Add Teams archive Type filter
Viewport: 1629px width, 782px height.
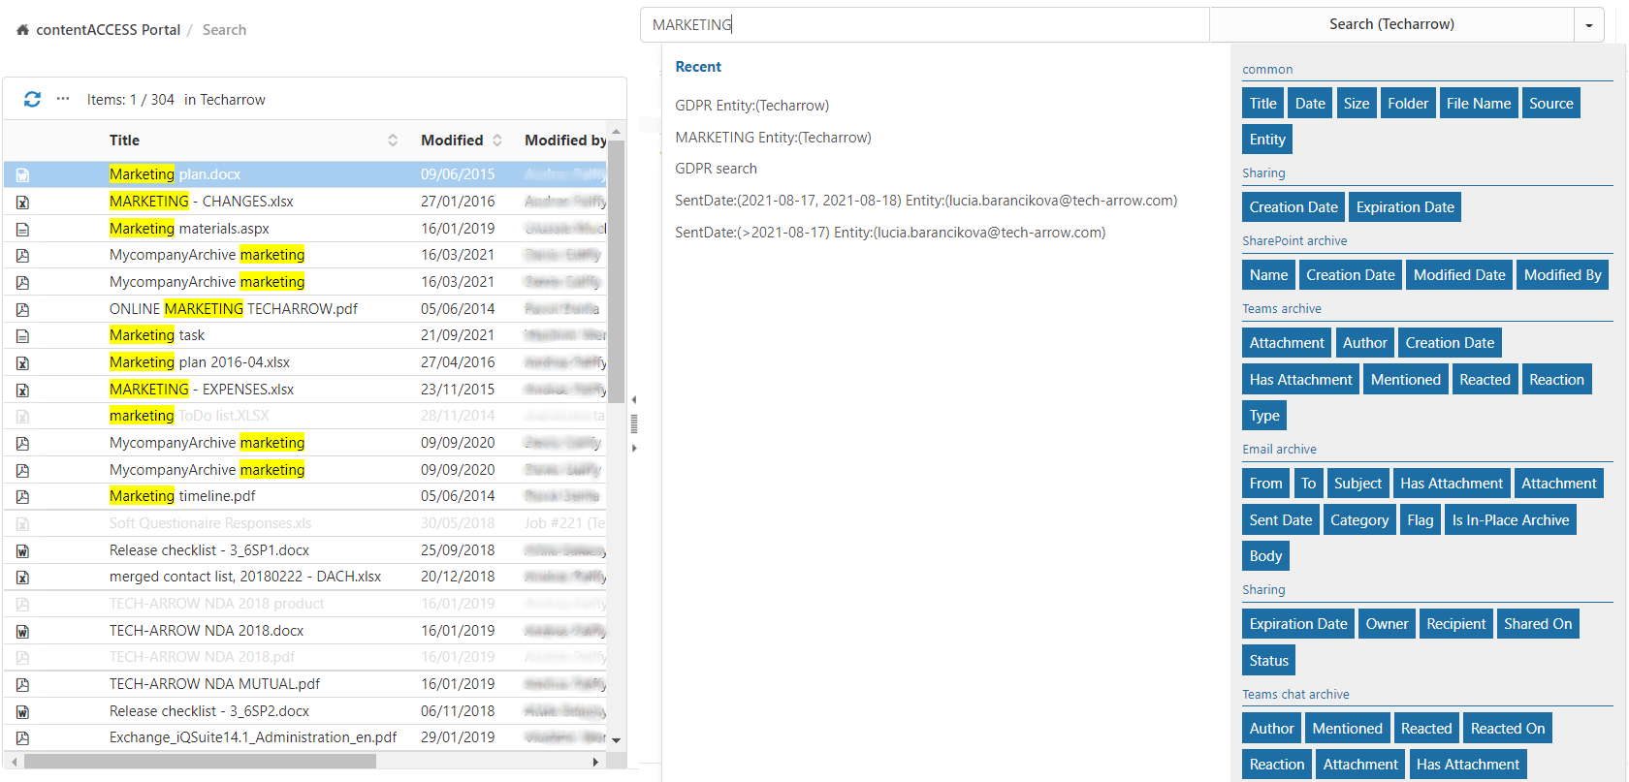1264,416
